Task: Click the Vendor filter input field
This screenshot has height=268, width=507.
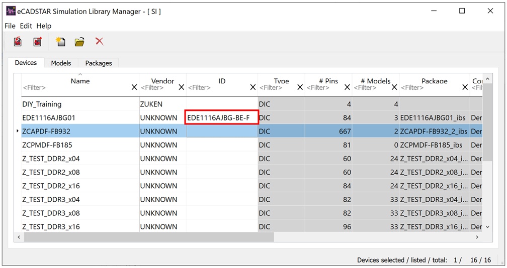Action: point(158,87)
